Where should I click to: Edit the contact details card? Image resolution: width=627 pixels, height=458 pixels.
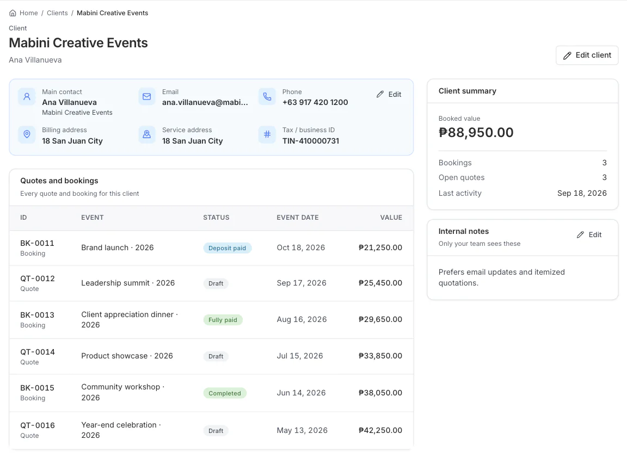pyautogui.click(x=389, y=94)
